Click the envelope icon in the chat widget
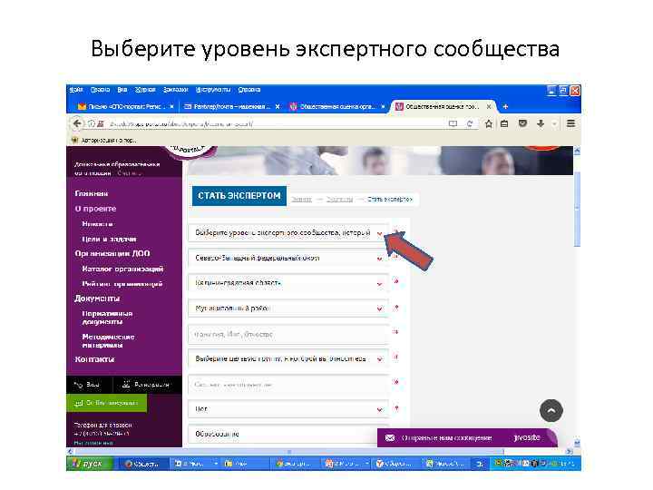The image size is (653, 490). point(389,438)
